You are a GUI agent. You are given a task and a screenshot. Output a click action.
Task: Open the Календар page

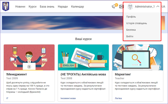tap(78, 7)
